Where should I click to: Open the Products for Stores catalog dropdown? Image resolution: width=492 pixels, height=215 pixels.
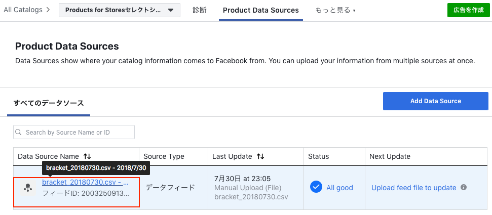(x=120, y=10)
